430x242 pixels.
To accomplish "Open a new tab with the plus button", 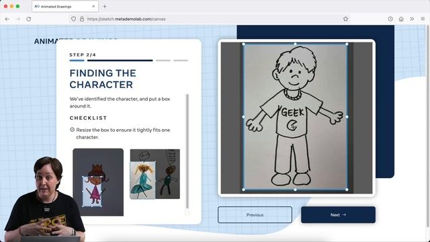I will 105,6.
